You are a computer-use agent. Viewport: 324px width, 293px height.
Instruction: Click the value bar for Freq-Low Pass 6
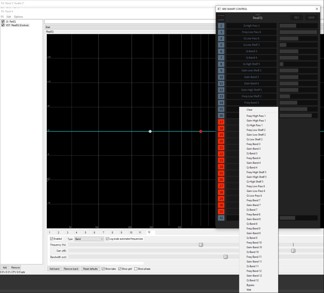(x=298, y=32)
